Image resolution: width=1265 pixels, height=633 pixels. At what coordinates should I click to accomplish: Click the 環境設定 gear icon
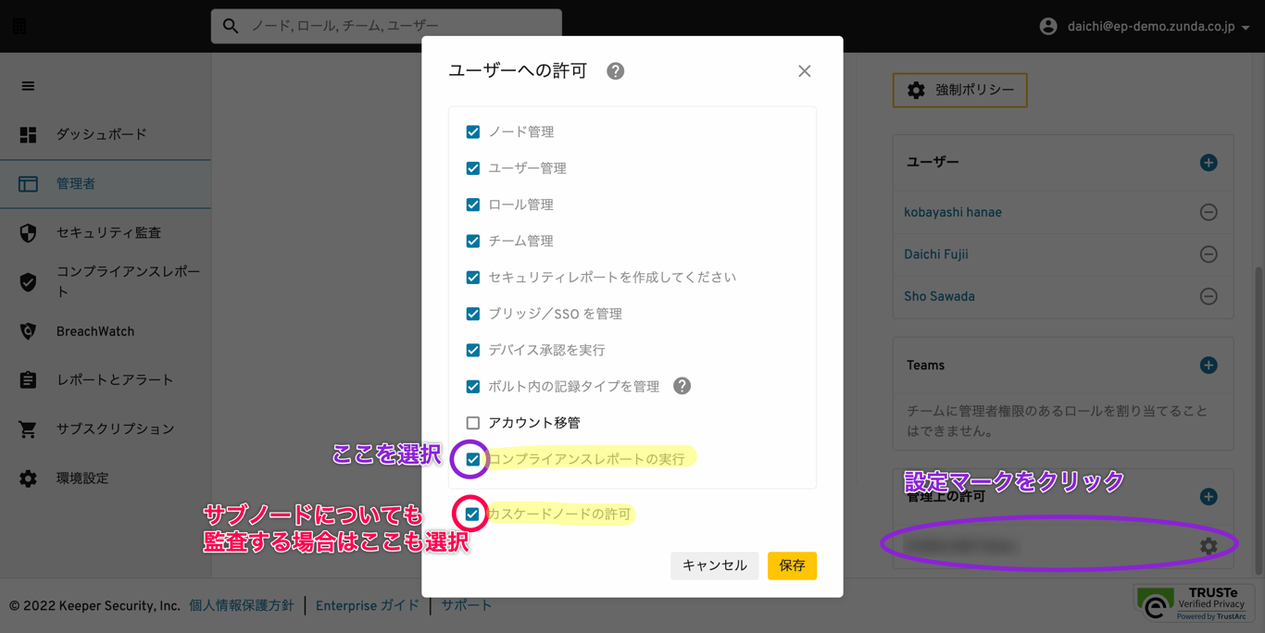(x=28, y=478)
